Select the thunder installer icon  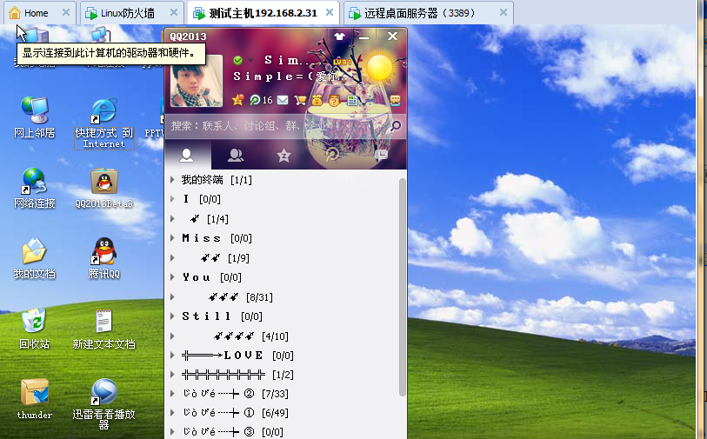34,399
